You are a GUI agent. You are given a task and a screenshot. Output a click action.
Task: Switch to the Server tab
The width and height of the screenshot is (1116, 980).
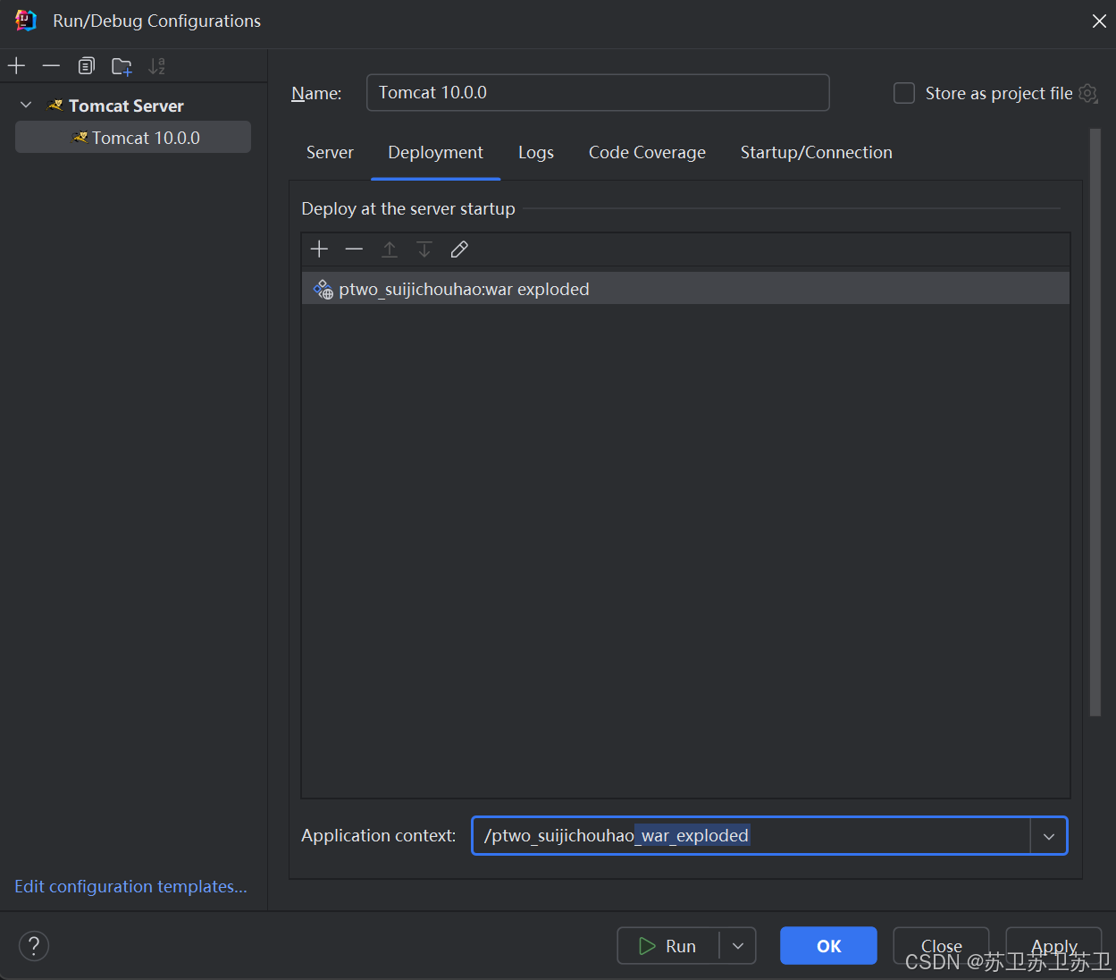[330, 153]
